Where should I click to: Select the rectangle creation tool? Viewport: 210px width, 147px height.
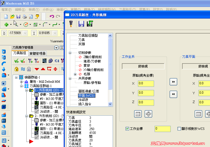[35, 25]
